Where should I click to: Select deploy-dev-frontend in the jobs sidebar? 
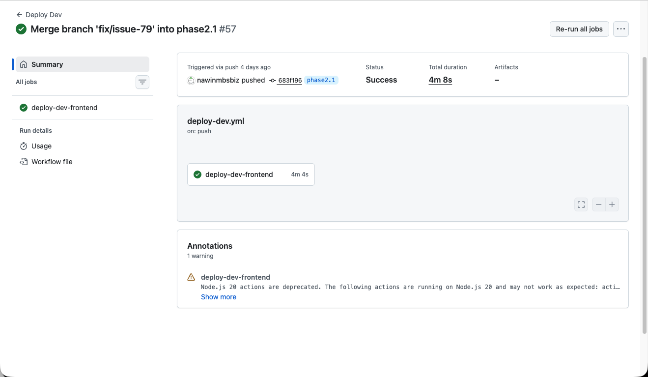pyautogui.click(x=64, y=107)
